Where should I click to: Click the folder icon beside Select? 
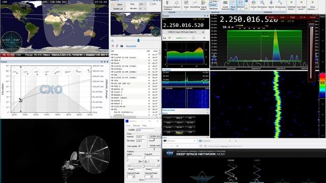click(x=113, y=5)
